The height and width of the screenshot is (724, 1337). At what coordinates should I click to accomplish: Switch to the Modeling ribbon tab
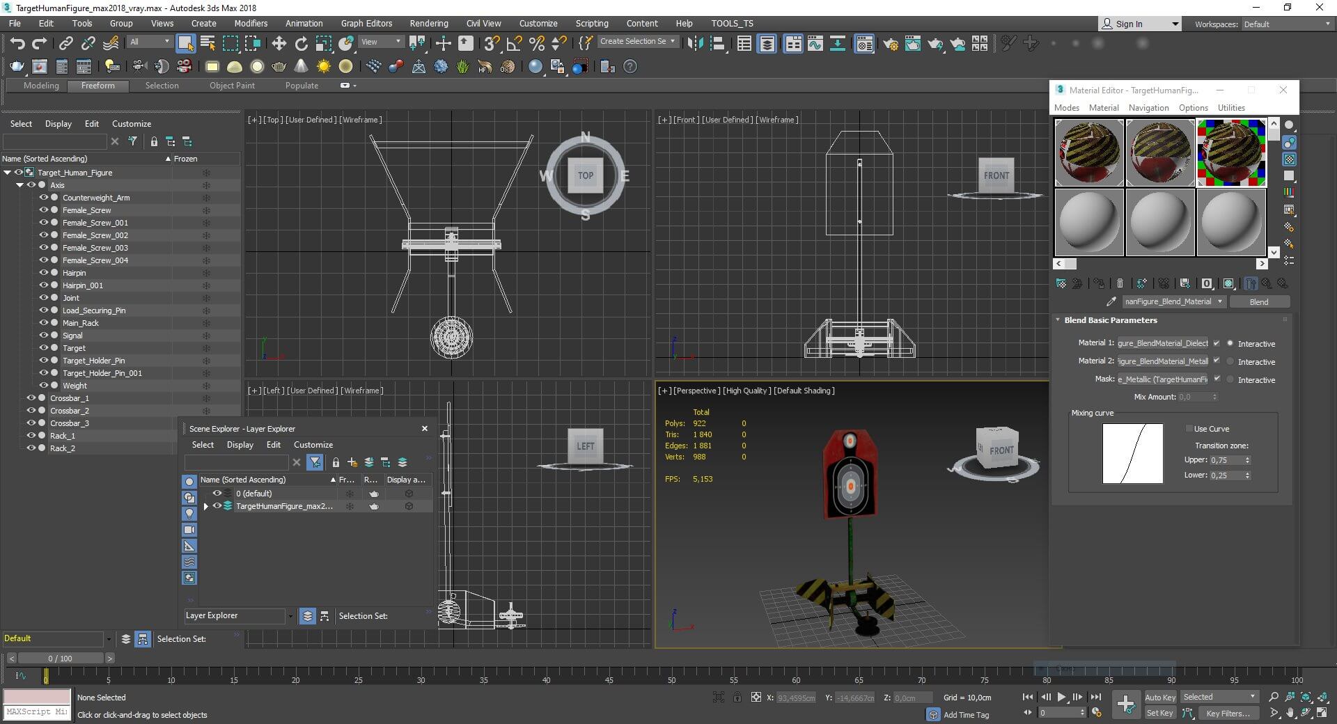(x=41, y=86)
